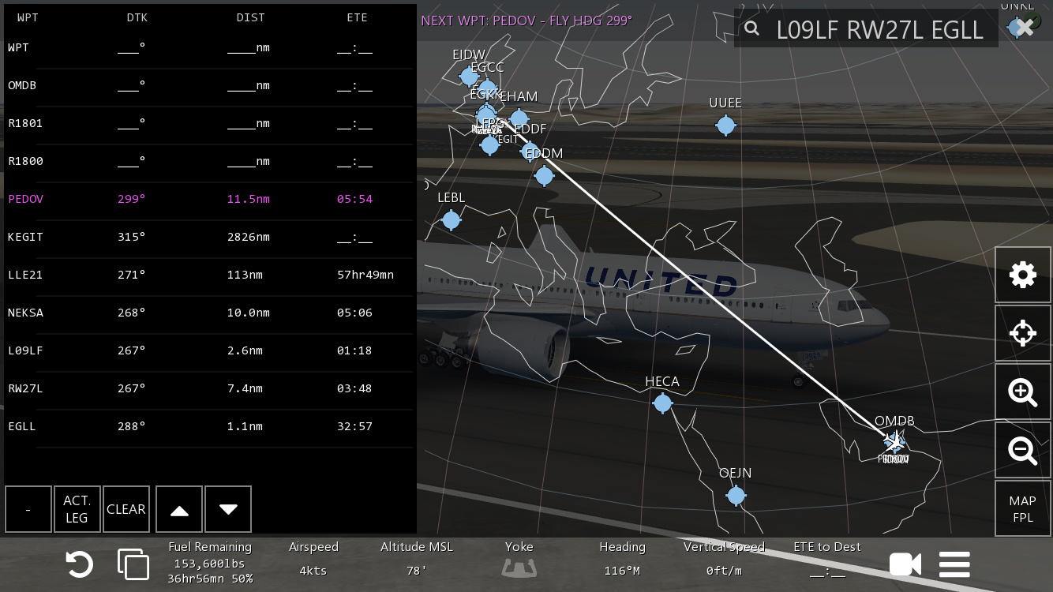Click the 57hr49mn ETE value

[365, 275]
